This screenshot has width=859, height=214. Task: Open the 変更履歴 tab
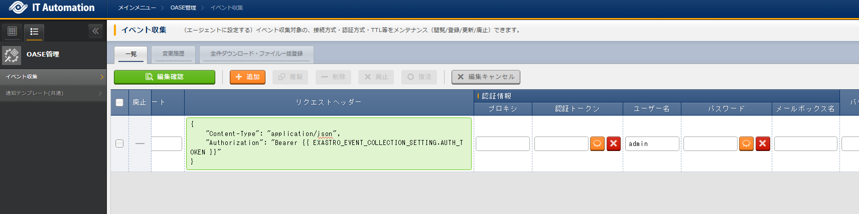[173, 54]
